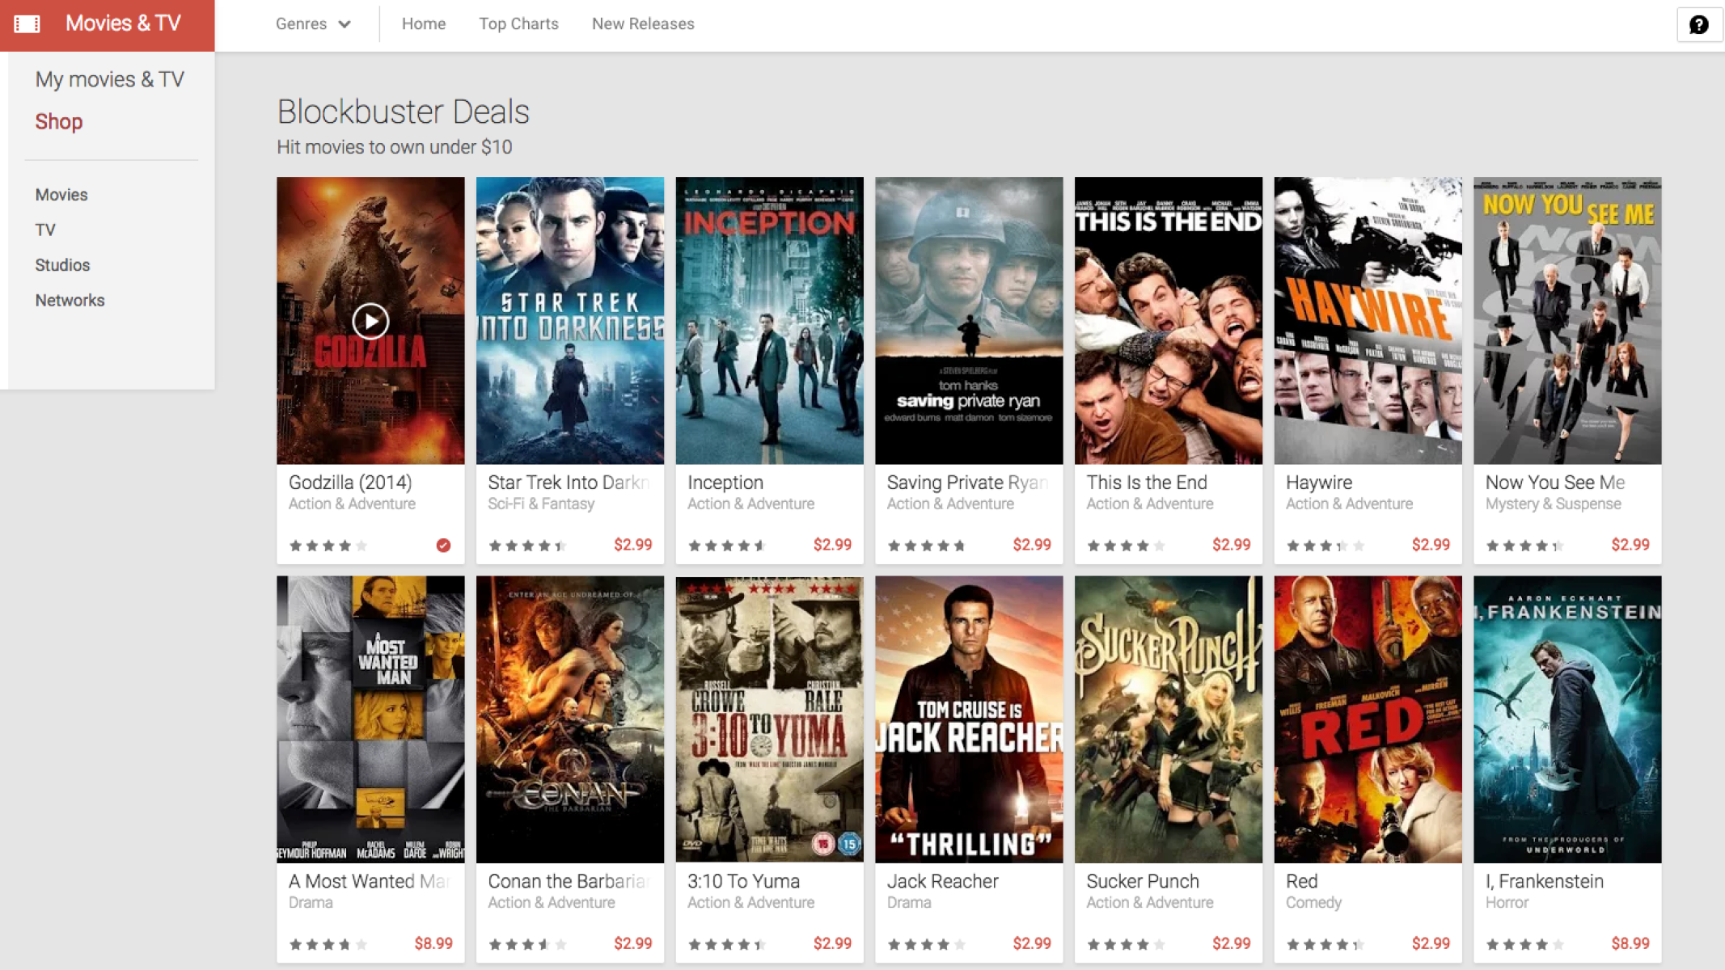Click the red owned checkmark on Godzilla
The width and height of the screenshot is (1725, 970).
coord(443,546)
